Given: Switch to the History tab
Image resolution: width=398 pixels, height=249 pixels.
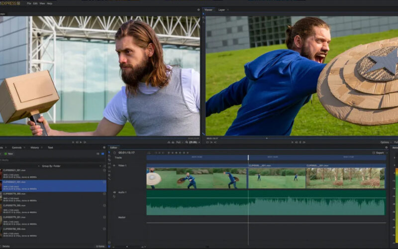Looking at the screenshot, I should tap(34, 147).
